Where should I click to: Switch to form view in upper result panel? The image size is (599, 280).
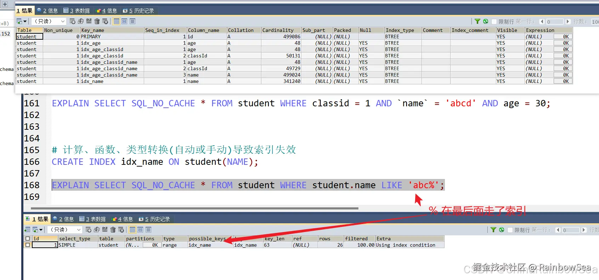point(124,21)
